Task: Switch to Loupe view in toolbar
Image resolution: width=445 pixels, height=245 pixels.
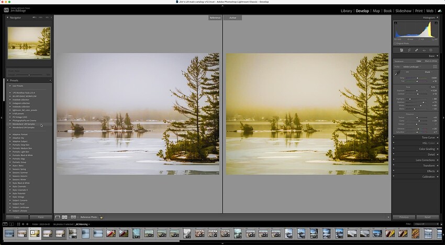Action: pos(58,217)
